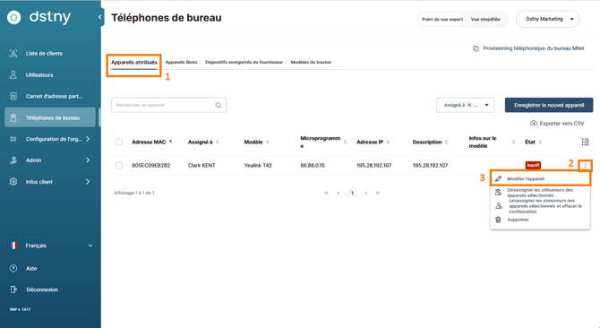Open the Admin sidebar item
This screenshot has height=328, width=600.
[33, 160]
